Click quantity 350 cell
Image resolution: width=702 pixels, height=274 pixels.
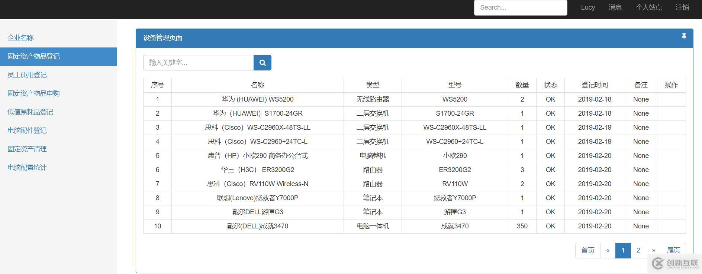[522, 226]
